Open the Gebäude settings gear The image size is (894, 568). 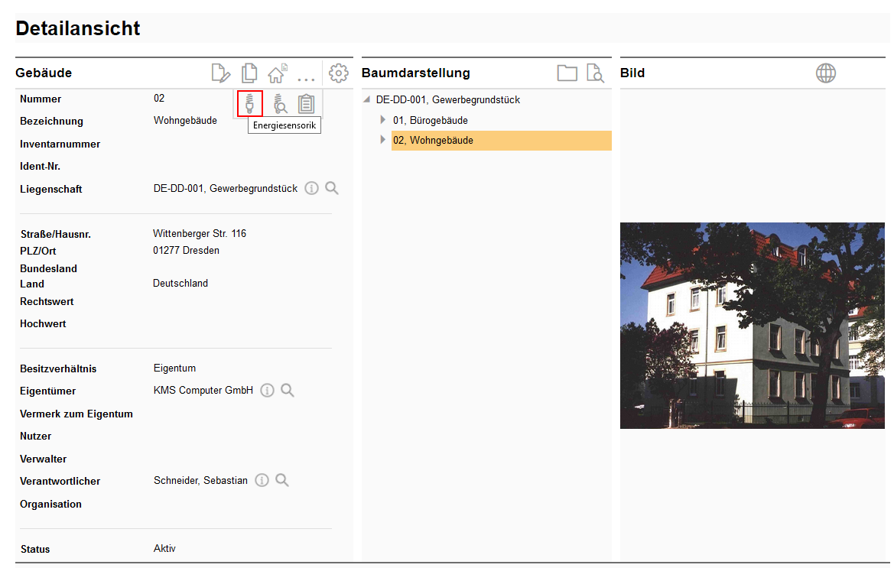[338, 73]
